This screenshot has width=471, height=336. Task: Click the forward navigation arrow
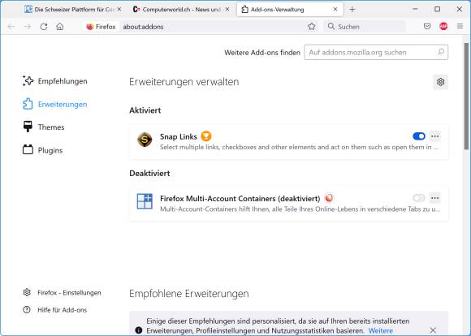[x=28, y=27]
